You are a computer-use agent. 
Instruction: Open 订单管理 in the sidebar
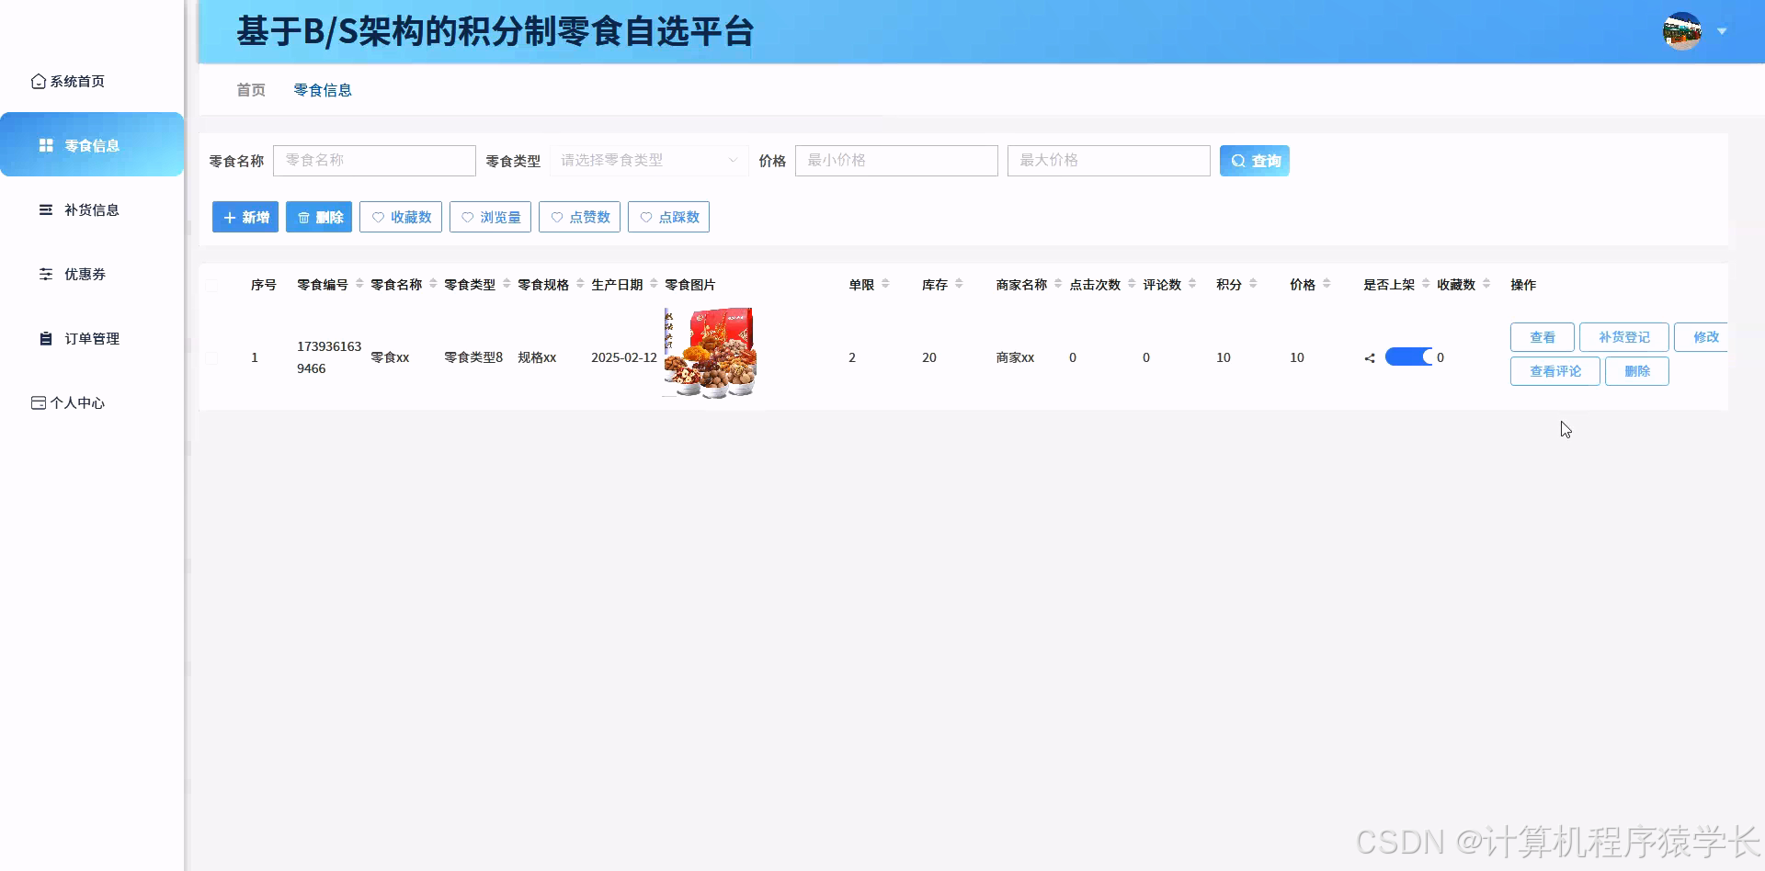point(79,339)
